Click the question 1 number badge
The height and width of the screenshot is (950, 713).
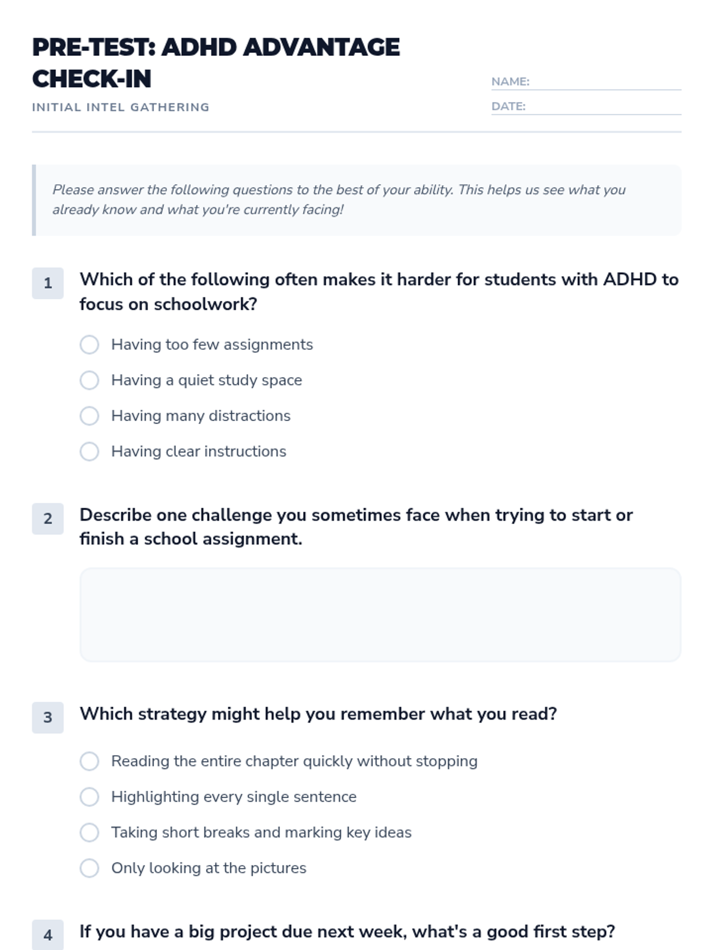tap(48, 283)
